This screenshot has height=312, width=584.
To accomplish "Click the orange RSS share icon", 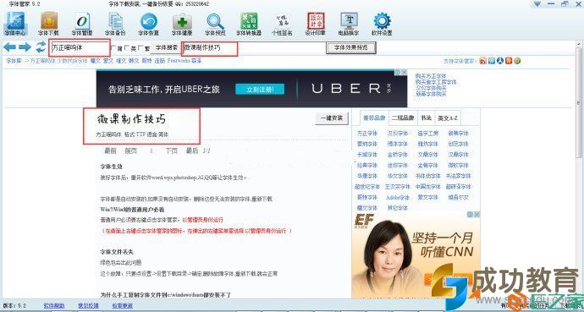I will (483, 61).
